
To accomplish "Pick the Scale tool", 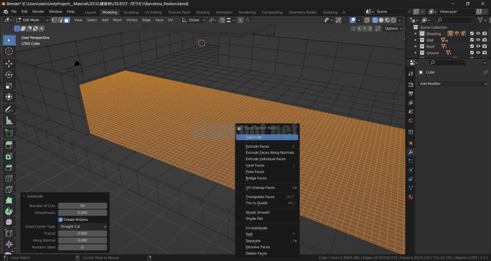I will pyautogui.click(x=9, y=86).
